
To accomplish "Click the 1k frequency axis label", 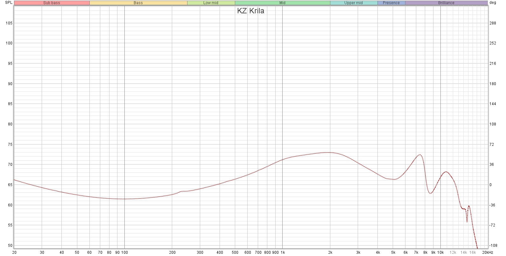I will [x=282, y=253].
